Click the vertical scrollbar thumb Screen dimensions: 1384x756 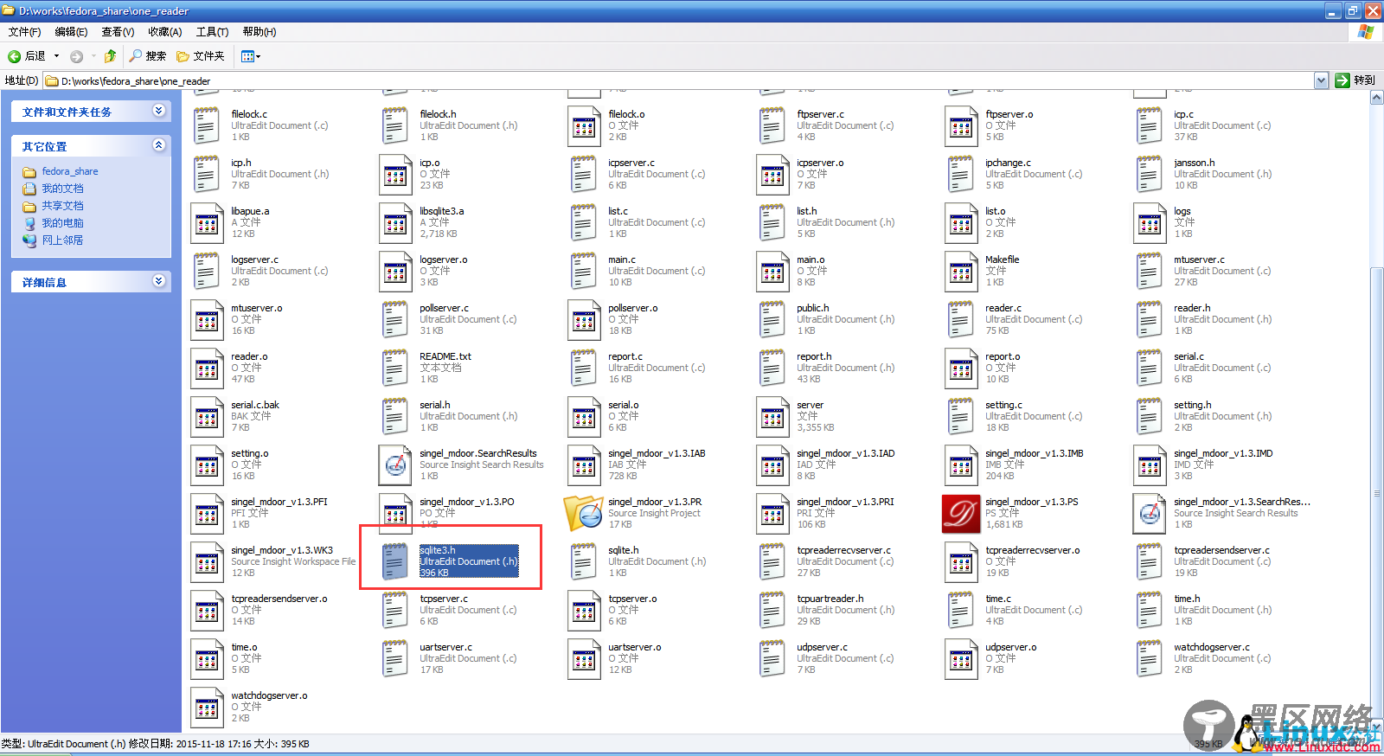(1377, 493)
